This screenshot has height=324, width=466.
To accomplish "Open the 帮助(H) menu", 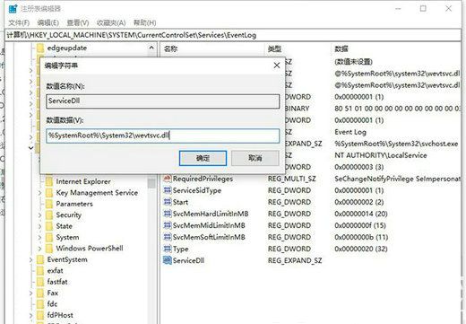I will coord(144,22).
